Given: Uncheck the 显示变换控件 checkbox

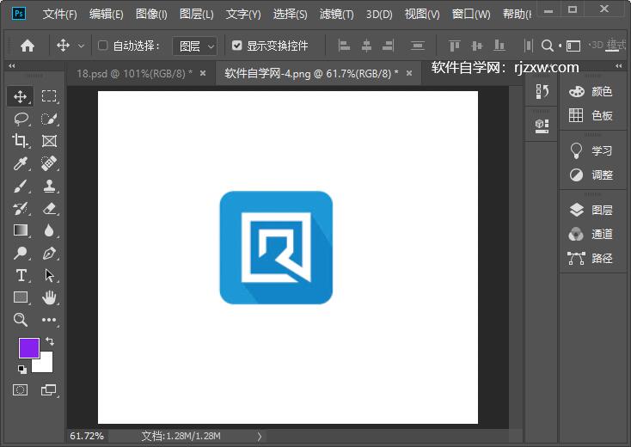Looking at the screenshot, I should point(237,45).
